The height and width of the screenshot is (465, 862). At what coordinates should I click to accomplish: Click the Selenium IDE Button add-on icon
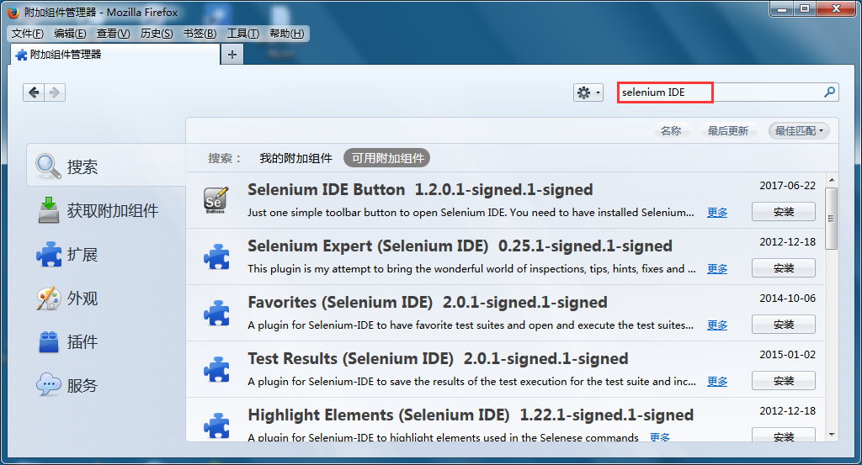[x=215, y=200]
